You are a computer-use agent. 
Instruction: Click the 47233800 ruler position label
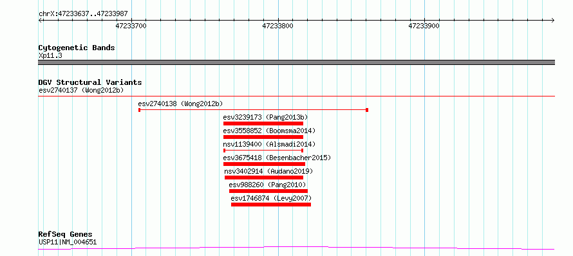tap(277, 26)
